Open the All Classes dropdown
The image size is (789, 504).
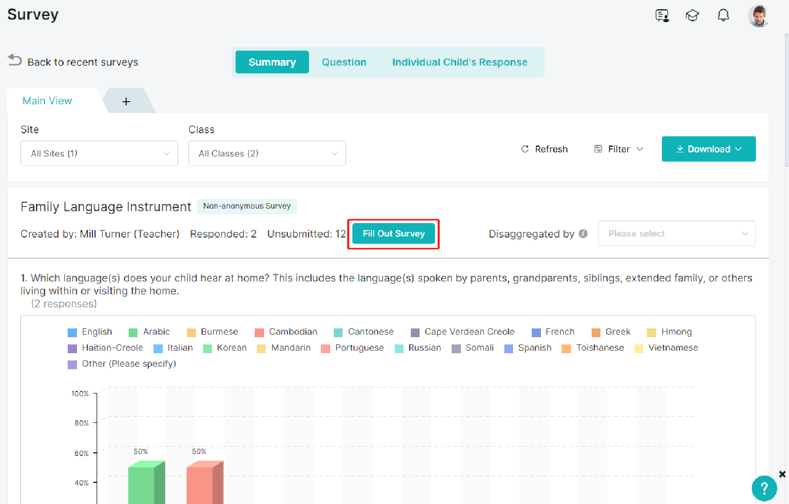(267, 153)
